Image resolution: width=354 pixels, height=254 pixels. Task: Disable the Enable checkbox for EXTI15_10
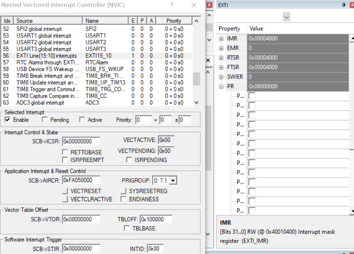(x=7, y=119)
